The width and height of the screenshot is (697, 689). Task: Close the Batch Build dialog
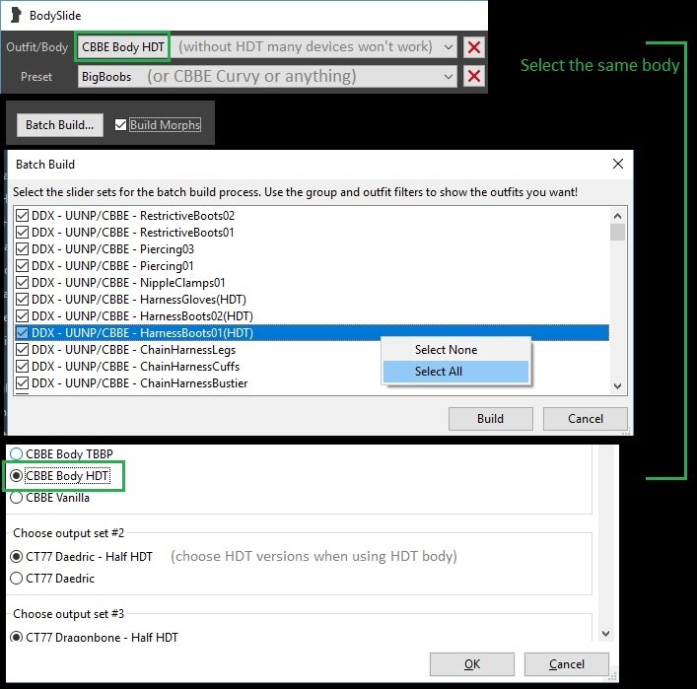tap(617, 164)
